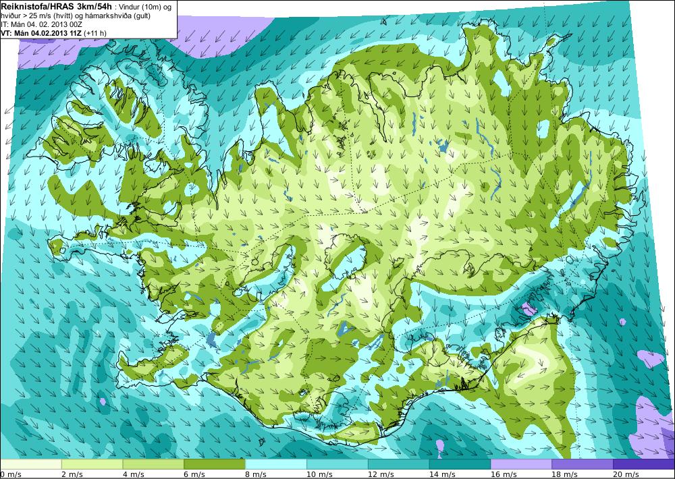675x479 pixels.
Task: Select the "IT: Mán 04. 02. 2013 00Z" line
Action: pyautogui.click(x=42, y=24)
